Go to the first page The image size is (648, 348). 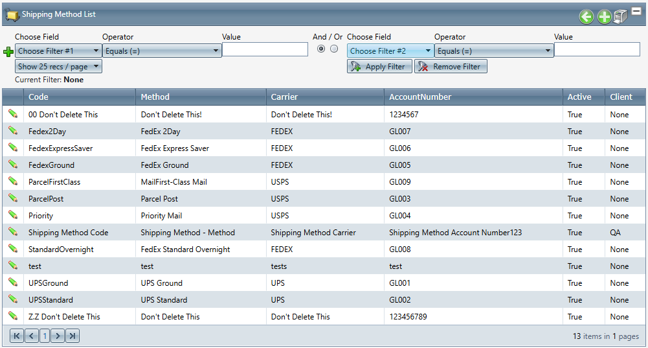(17, 336)
